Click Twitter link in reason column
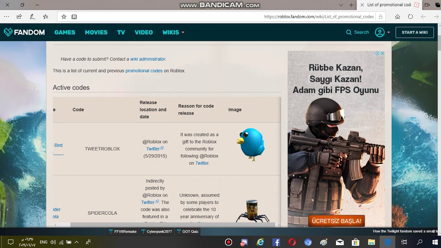This screenshot has height=248, width=441. pyautogui.click(x=202, y=163)
